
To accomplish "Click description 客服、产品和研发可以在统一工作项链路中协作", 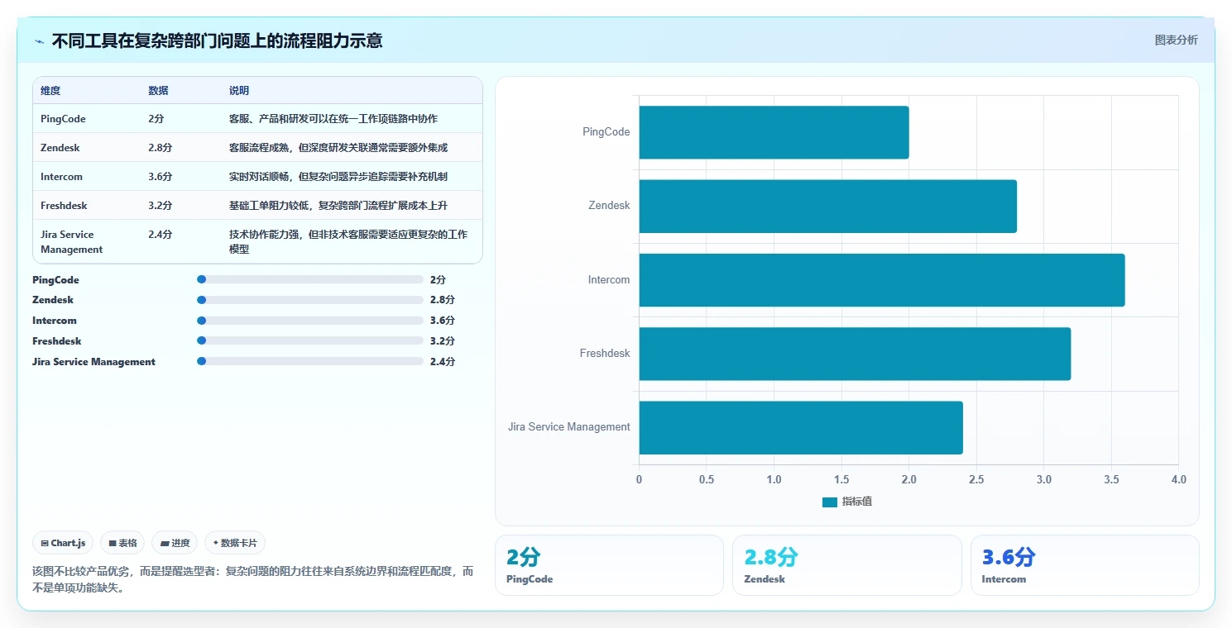I will (333, 119).
